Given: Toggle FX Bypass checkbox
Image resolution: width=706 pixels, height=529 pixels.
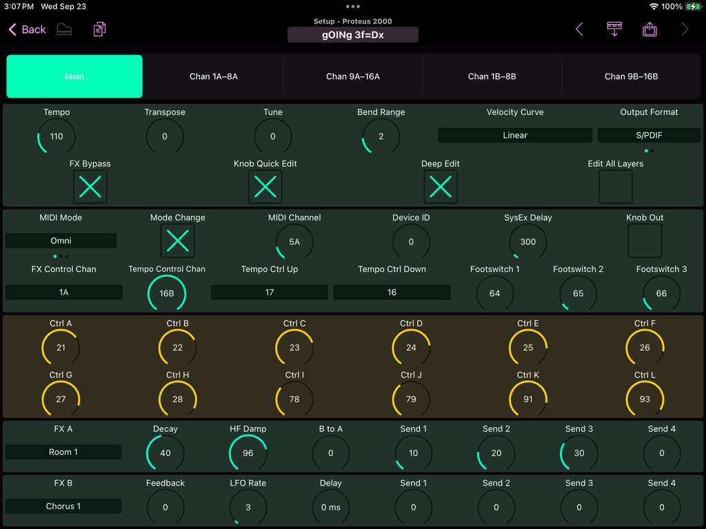Looking at the screenshot, I should click(90, 187).
